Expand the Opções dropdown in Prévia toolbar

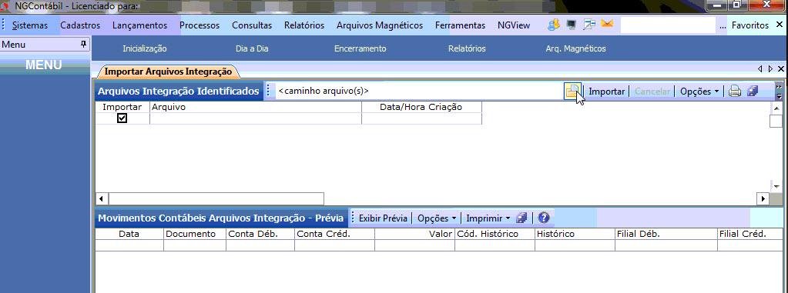tap(437, 218)
